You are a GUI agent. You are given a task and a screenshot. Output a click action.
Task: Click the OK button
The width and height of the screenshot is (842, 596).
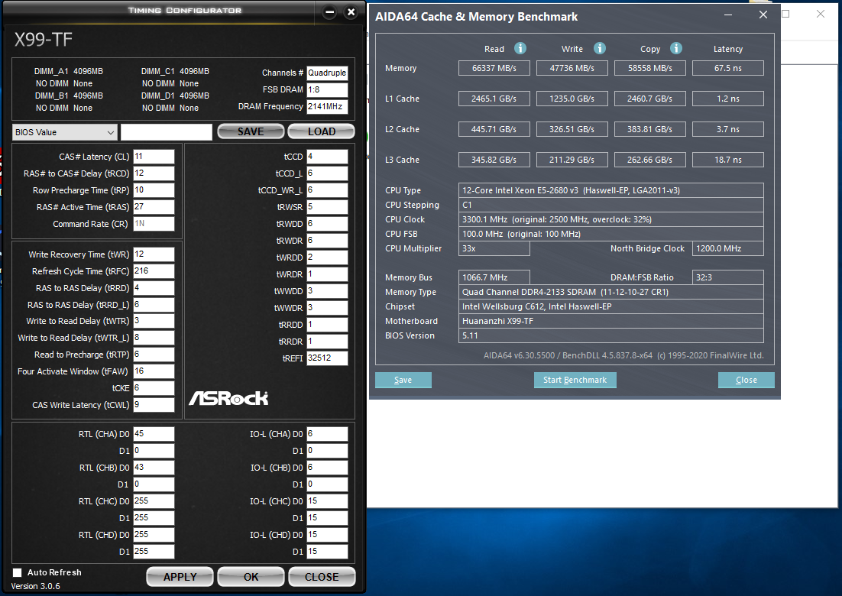coord(251,577)
